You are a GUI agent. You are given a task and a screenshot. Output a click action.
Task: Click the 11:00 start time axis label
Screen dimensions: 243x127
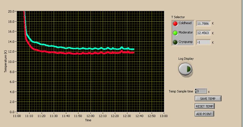coord(17,116)
